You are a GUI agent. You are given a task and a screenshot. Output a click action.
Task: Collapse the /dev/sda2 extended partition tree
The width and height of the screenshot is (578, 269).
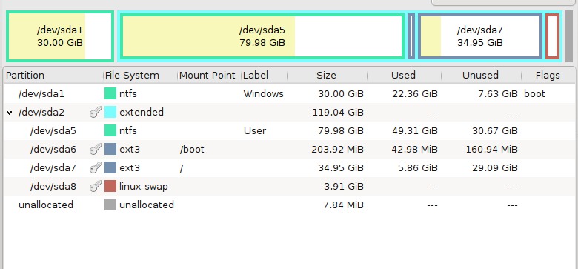[x=10, y=113]
